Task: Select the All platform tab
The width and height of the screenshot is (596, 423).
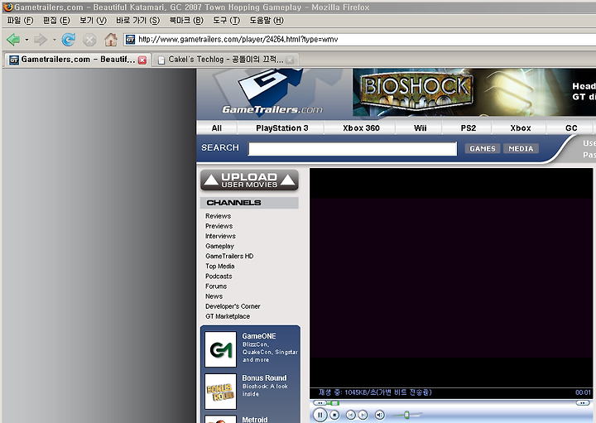Action: pyautogui.click(x=217, y=128)
